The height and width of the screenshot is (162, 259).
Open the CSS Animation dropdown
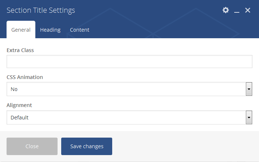(126, 89)
